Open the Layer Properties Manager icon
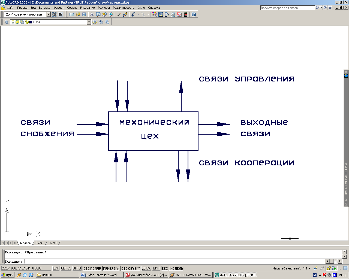This screenshot has height=279, width=349. click(7, 22)
